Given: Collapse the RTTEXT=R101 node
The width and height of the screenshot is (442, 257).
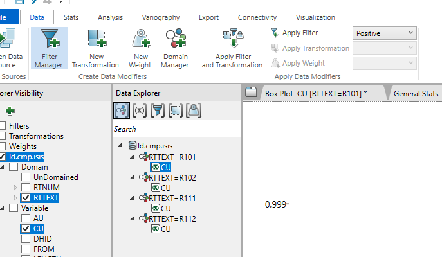Looking at the screenshot, I should pyautogui.click(x=132, y=157).
